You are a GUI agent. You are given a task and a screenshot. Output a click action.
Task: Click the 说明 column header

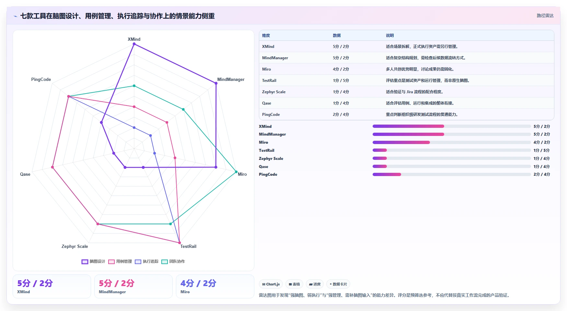coord(390,36)
